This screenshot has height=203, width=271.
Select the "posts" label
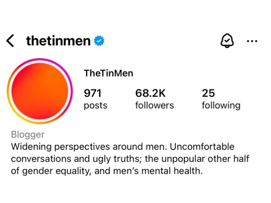pos(96,106)
